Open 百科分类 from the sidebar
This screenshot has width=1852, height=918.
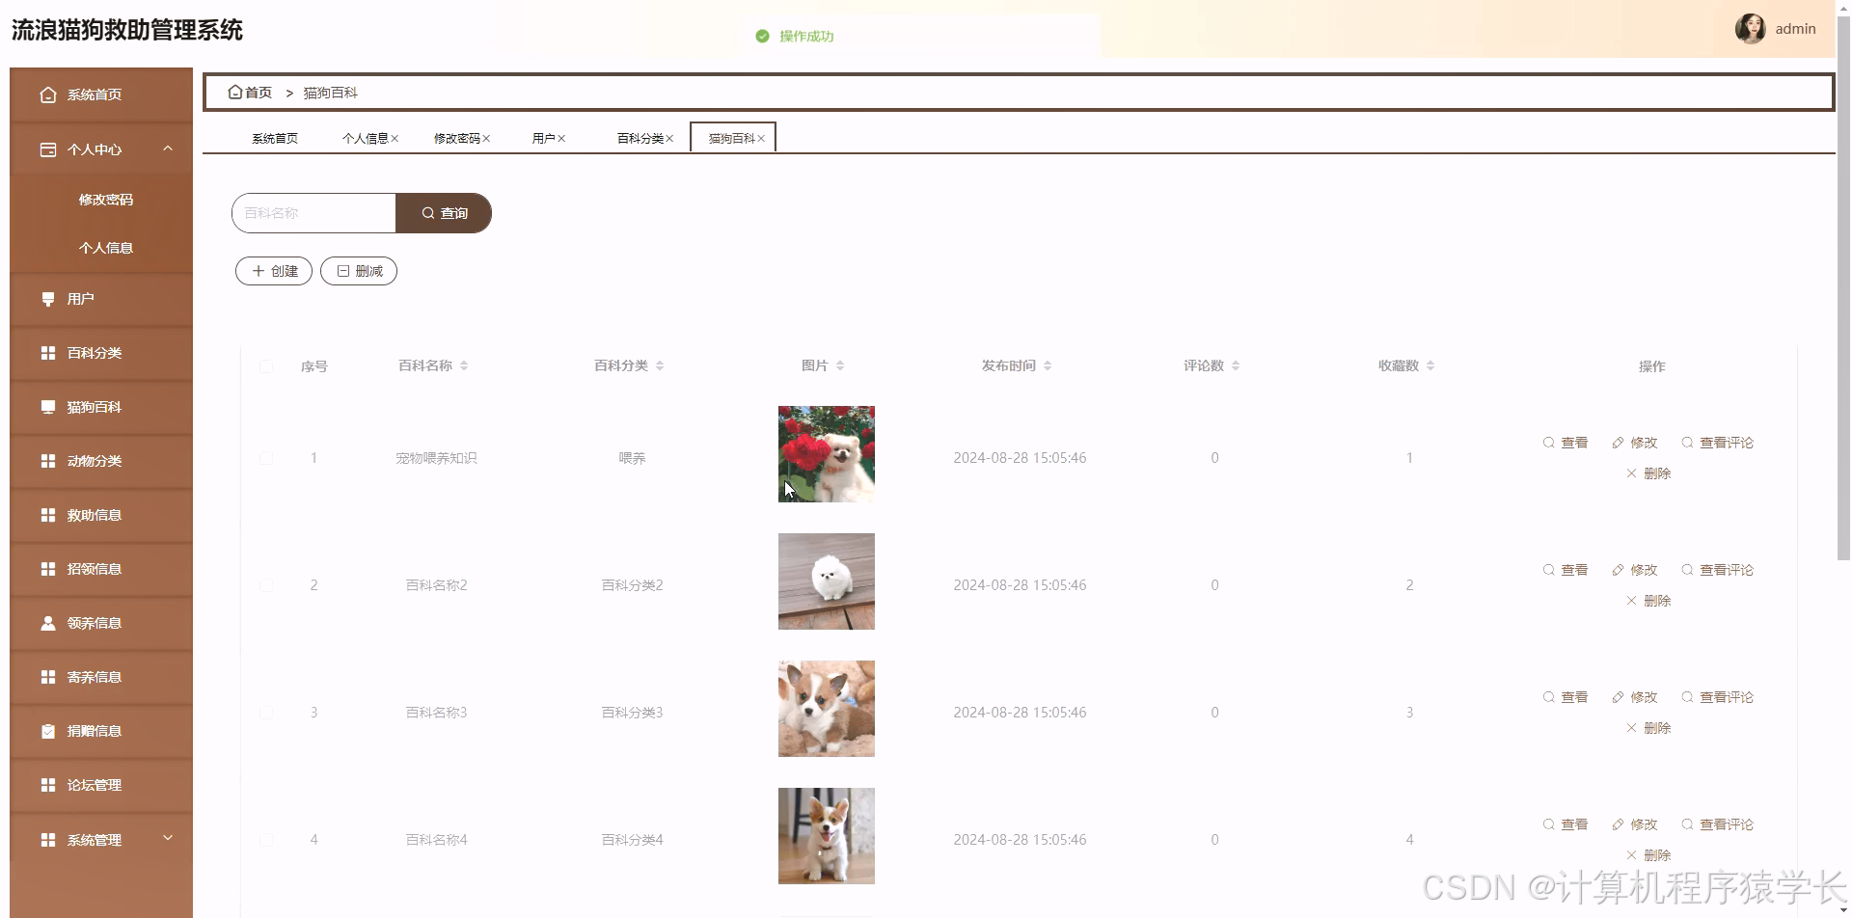101,353
